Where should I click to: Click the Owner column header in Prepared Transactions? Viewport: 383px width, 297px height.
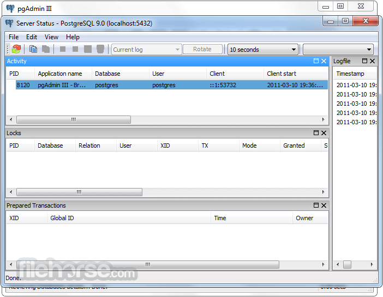(310, 218)
